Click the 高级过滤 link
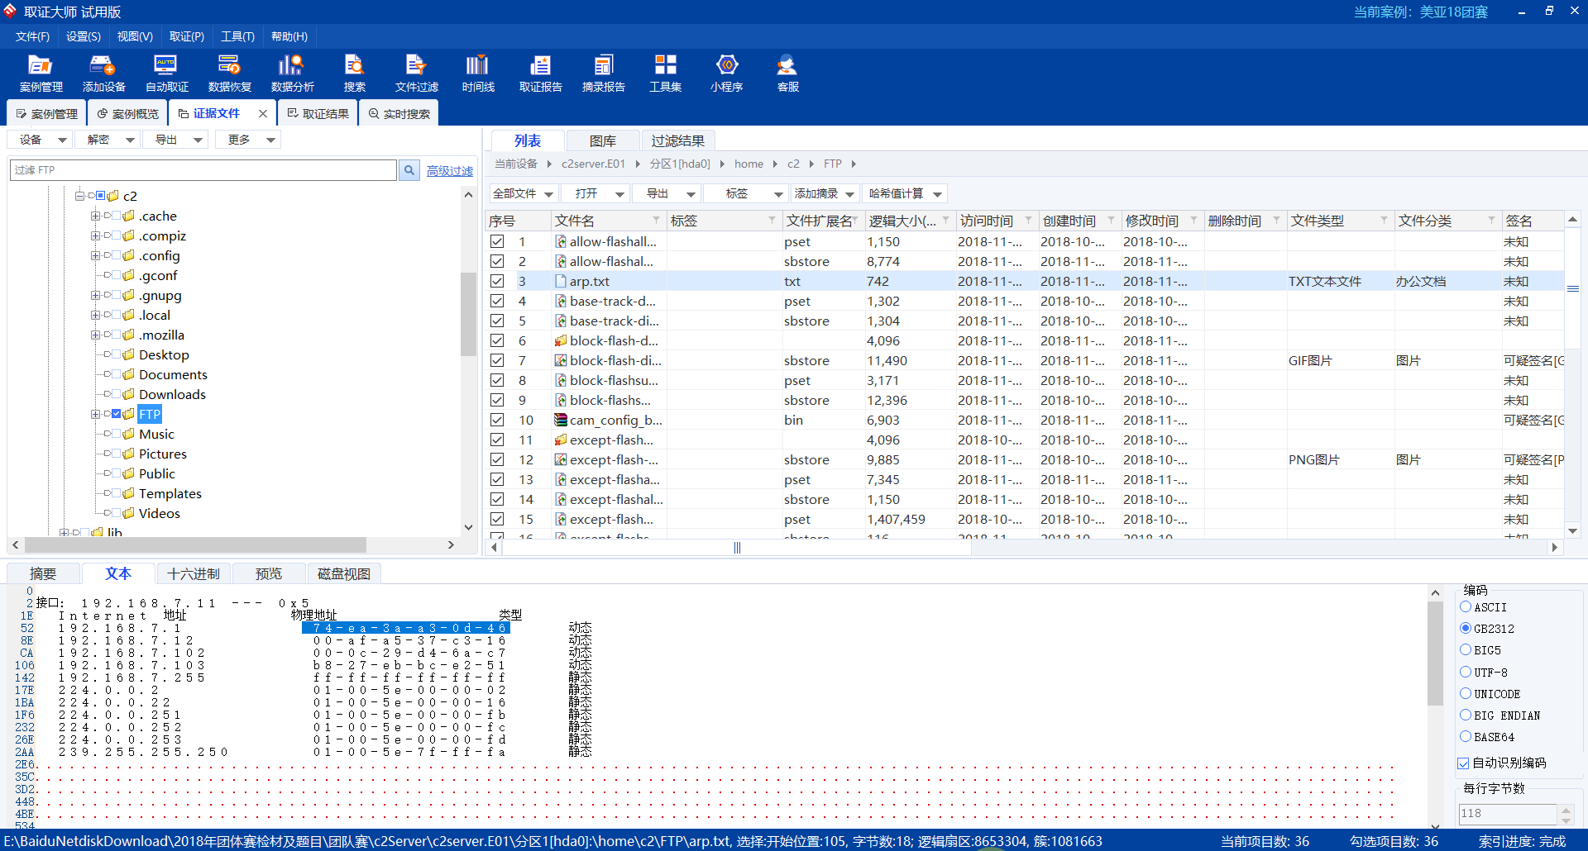This screenshot has height=851, width=1588. point(450,171)
